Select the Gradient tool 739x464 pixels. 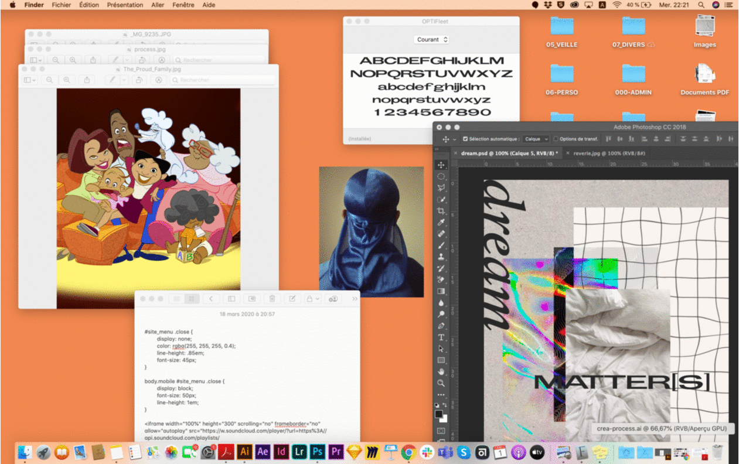point(441,291)
